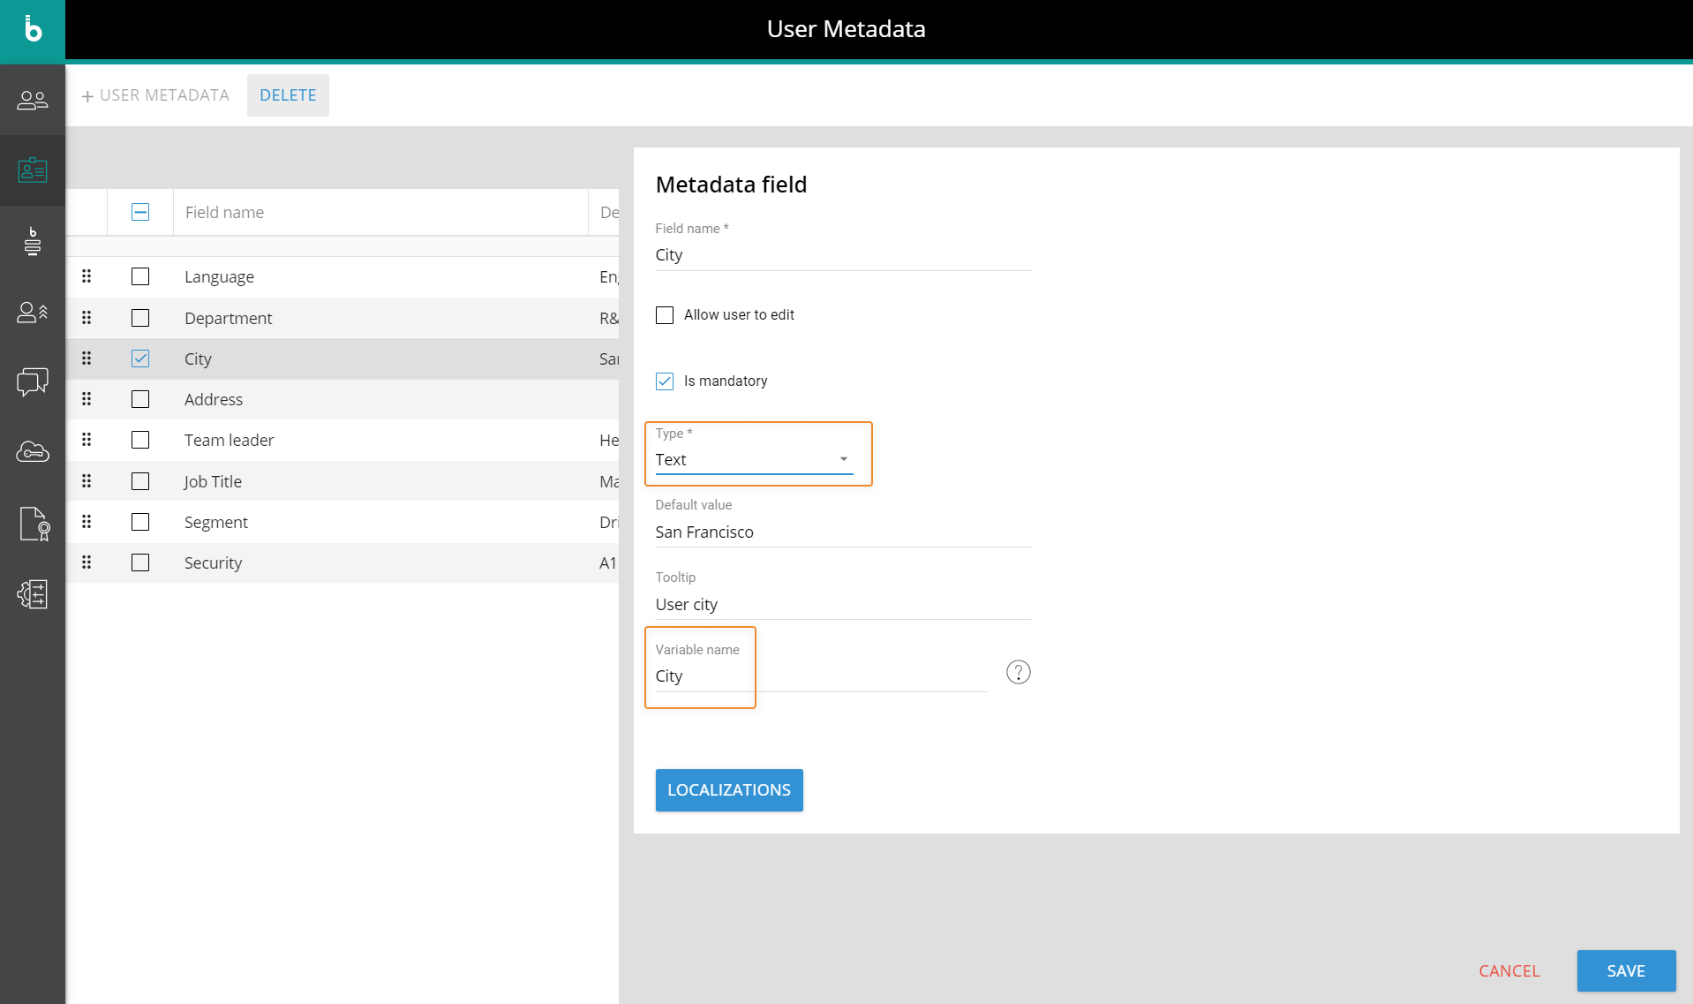Open the settings sliders sidebar icon
Viewport: 1693px width, 1004px height.
pos(33,594)
